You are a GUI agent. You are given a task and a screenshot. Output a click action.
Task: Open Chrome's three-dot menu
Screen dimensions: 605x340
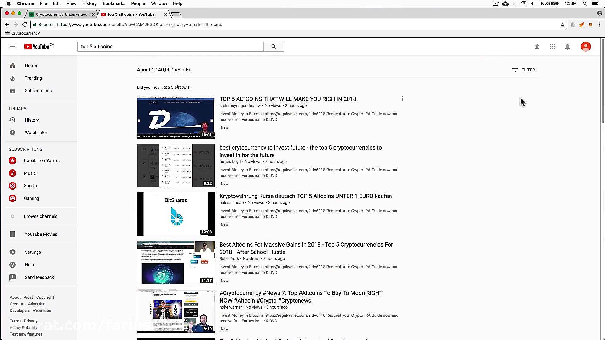coord(599,25)
